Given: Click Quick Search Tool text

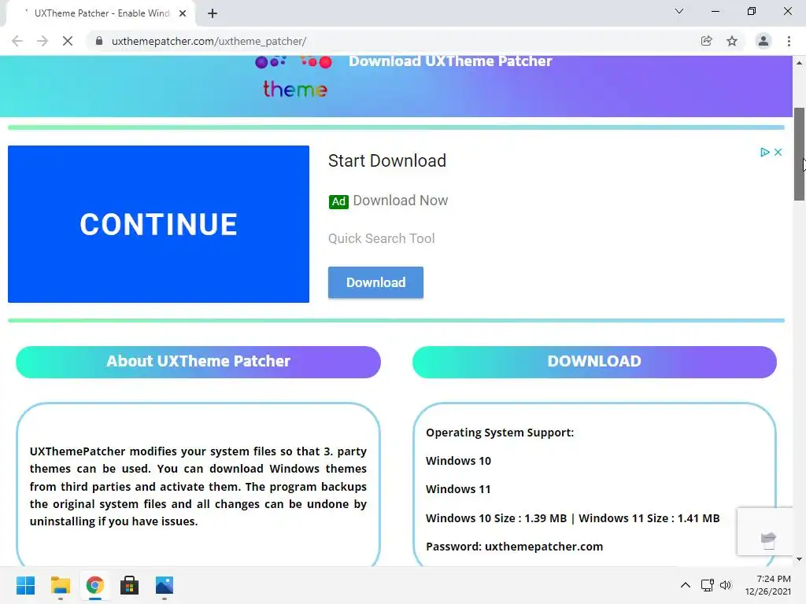Looking at the screenshot, I should (382, 238).
